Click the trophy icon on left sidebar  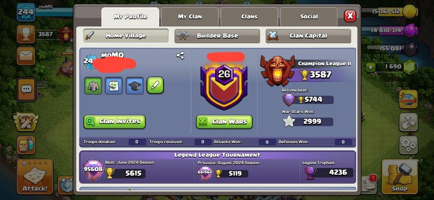pos(26,34)
